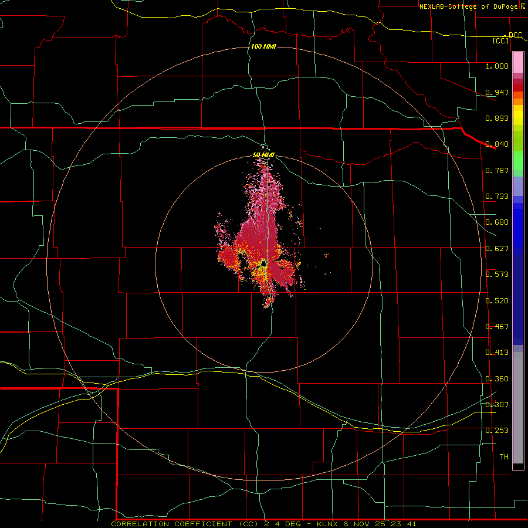
Task: Click the 0.413 scale value
Action: 497,353
